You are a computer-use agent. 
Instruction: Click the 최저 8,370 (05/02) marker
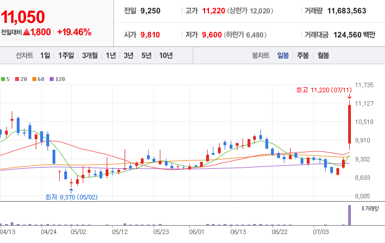[72, 197]
